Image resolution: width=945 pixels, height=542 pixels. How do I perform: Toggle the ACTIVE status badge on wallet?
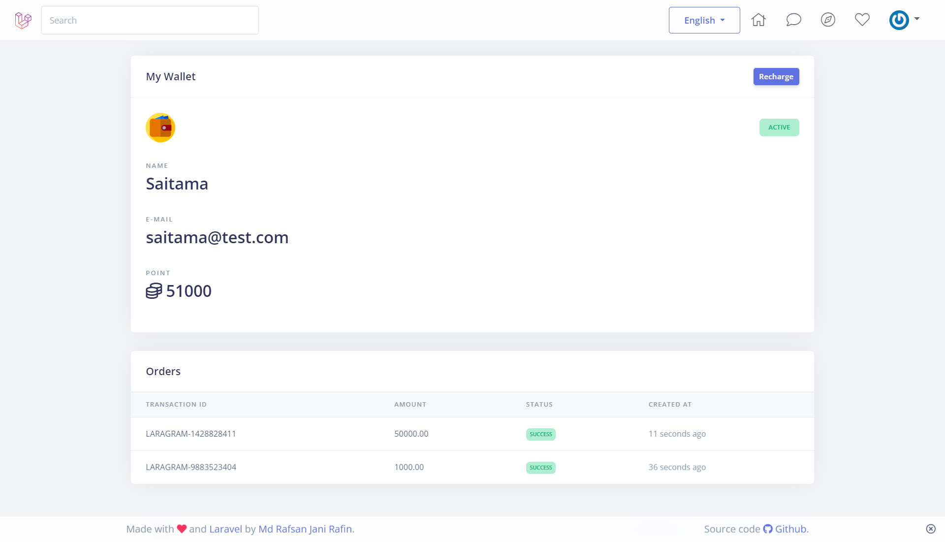click(x=779, y=127)
